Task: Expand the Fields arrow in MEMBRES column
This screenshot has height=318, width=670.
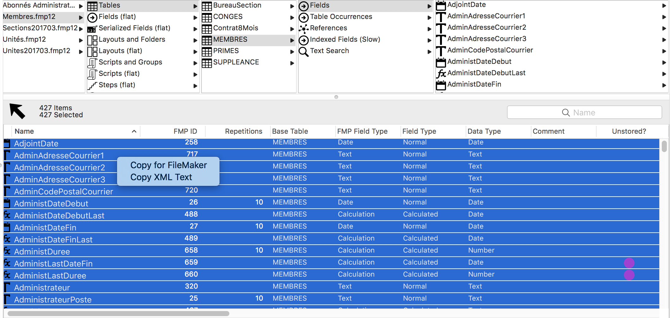Action: [x=429, y=6]
